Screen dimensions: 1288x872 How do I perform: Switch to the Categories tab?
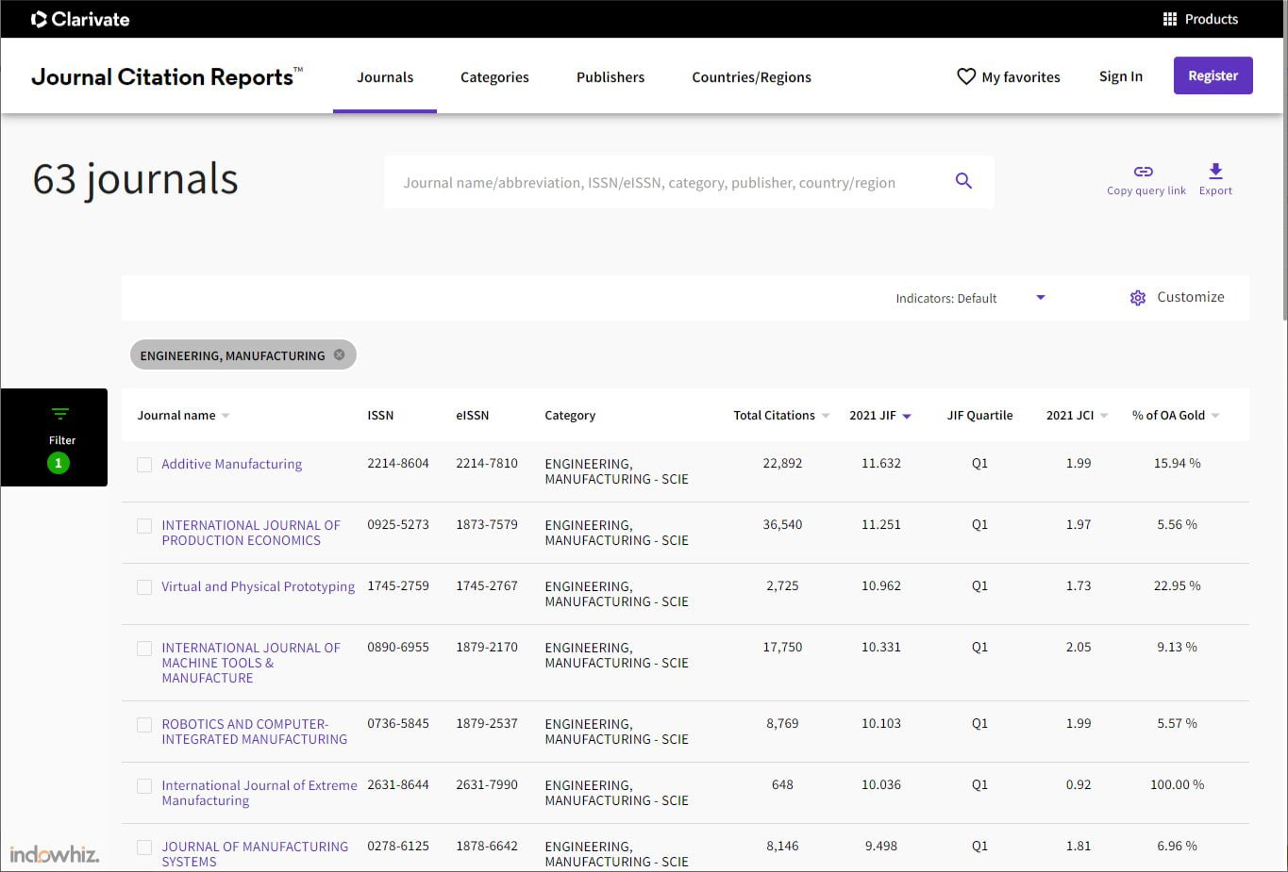(494, 77)
